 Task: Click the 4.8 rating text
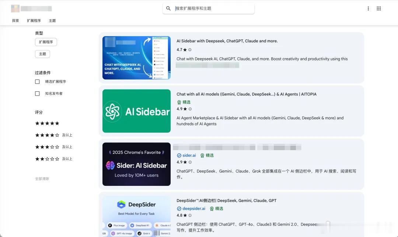pos(179,215)
